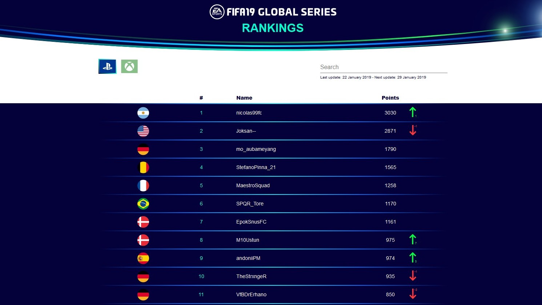Click the Name column header
Screen dimensions: 542x305
(x=244, y=98)
